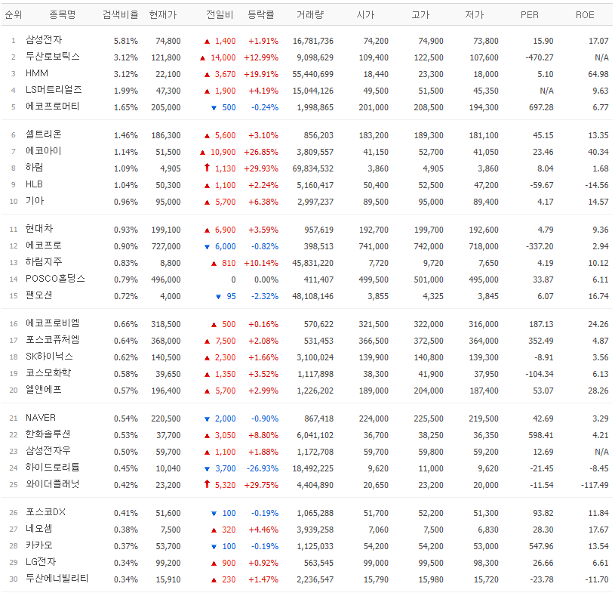This screenshot has height=593, width=615.
Task: View the 코스모화학 stock details
Action: [48, 373]
